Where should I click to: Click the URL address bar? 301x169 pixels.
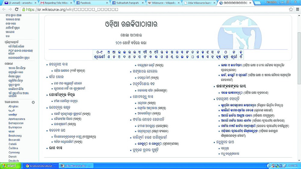[x=150, y=9]
